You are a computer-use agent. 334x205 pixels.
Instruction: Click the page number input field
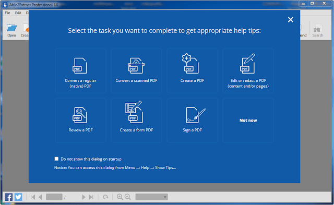(x=54, y=197)
